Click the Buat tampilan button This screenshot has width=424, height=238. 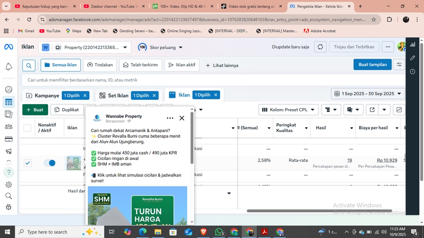point(372,64)
